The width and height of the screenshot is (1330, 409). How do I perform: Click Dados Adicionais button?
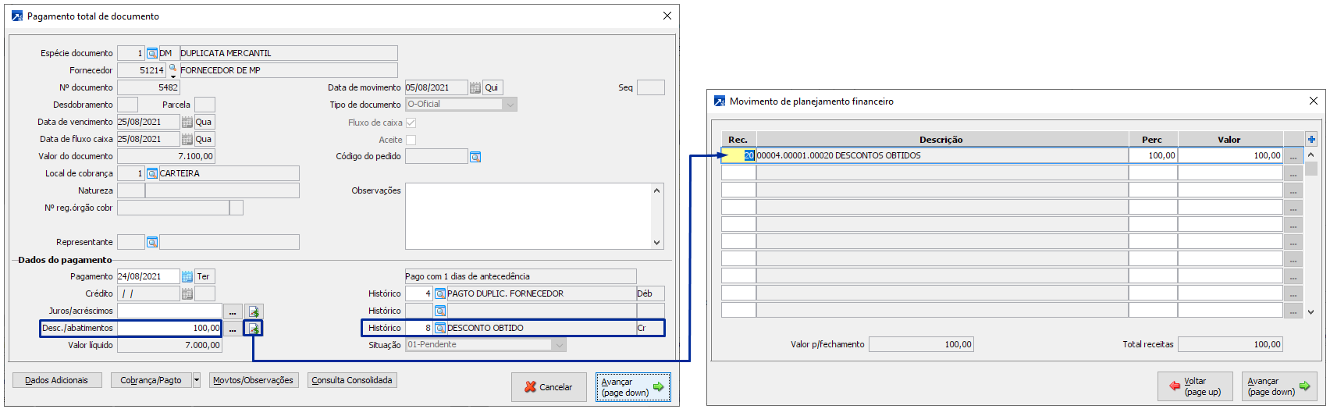(x=56, y=380)
